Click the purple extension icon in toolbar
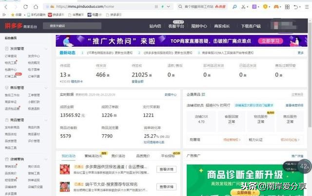 click(254, 7)
